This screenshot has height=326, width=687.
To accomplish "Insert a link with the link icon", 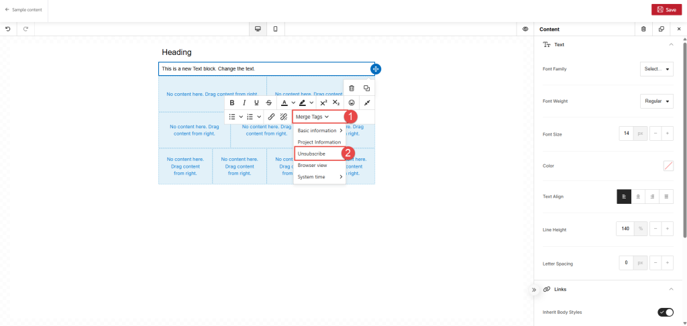I will [x=272, y=117].
